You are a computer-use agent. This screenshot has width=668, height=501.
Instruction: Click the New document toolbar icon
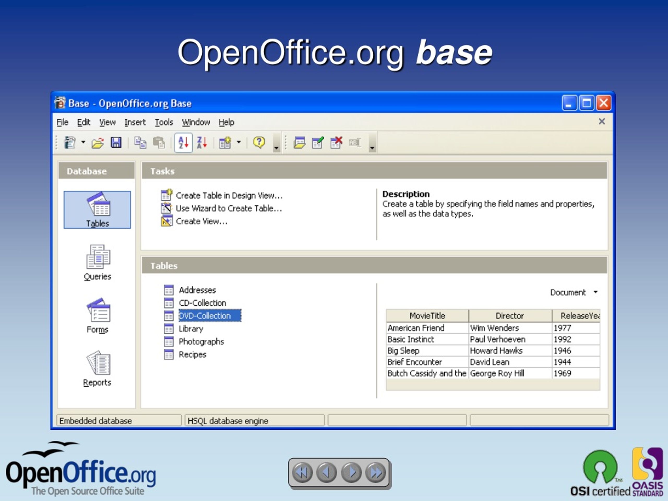click(70, 142)
